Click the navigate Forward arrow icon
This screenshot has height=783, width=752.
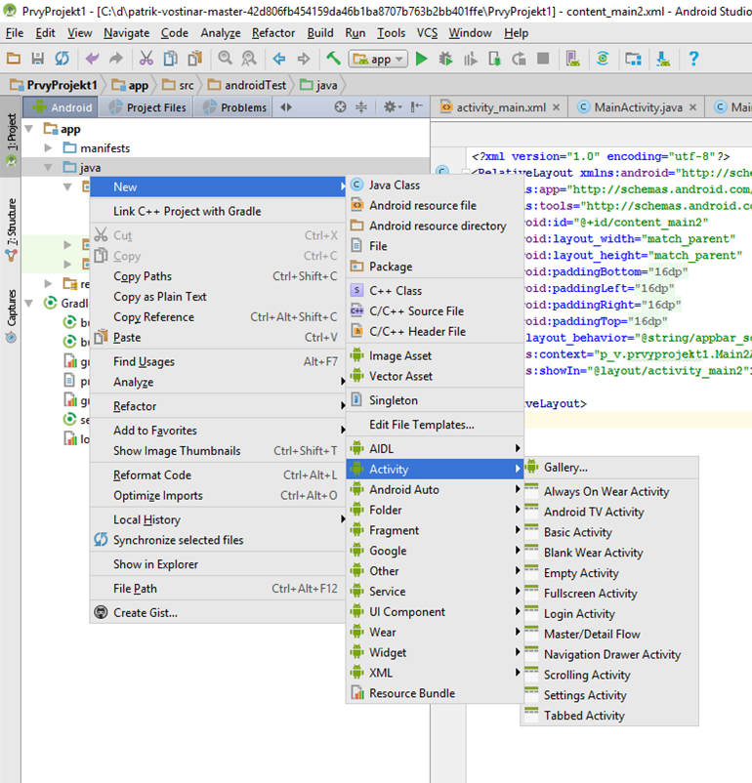coord(304,59)
